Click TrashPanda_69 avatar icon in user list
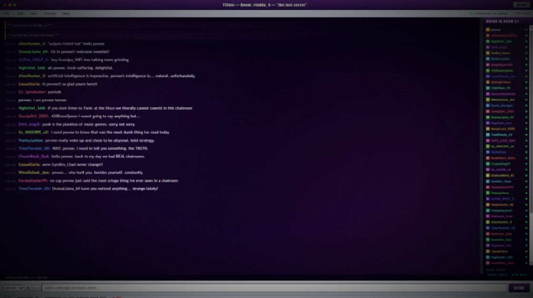The height and width of the screenshot is (298, 533). click(x=488, y=135)
